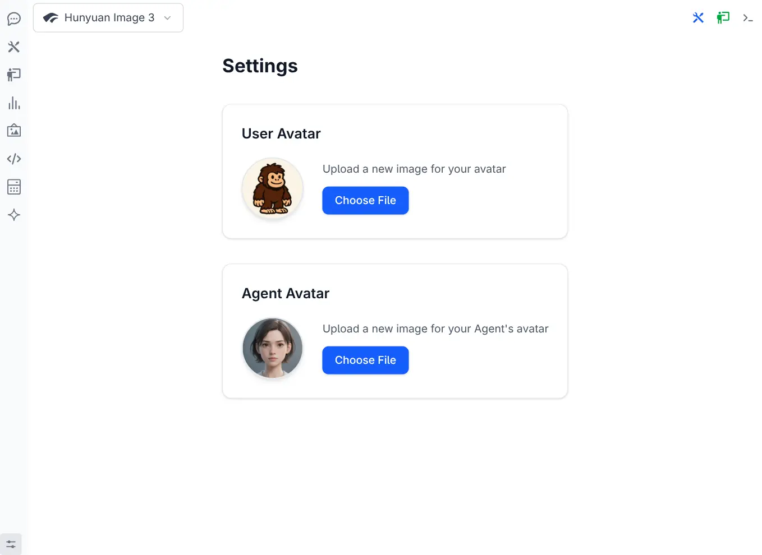Image resolution: width=762 pixels, height=555 pixels.
Task: Click the Hunyuan logo in the model selector
Action: pos(51,18)
